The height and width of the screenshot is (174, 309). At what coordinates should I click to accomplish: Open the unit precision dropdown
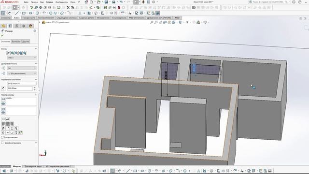[x=22, y=73]
